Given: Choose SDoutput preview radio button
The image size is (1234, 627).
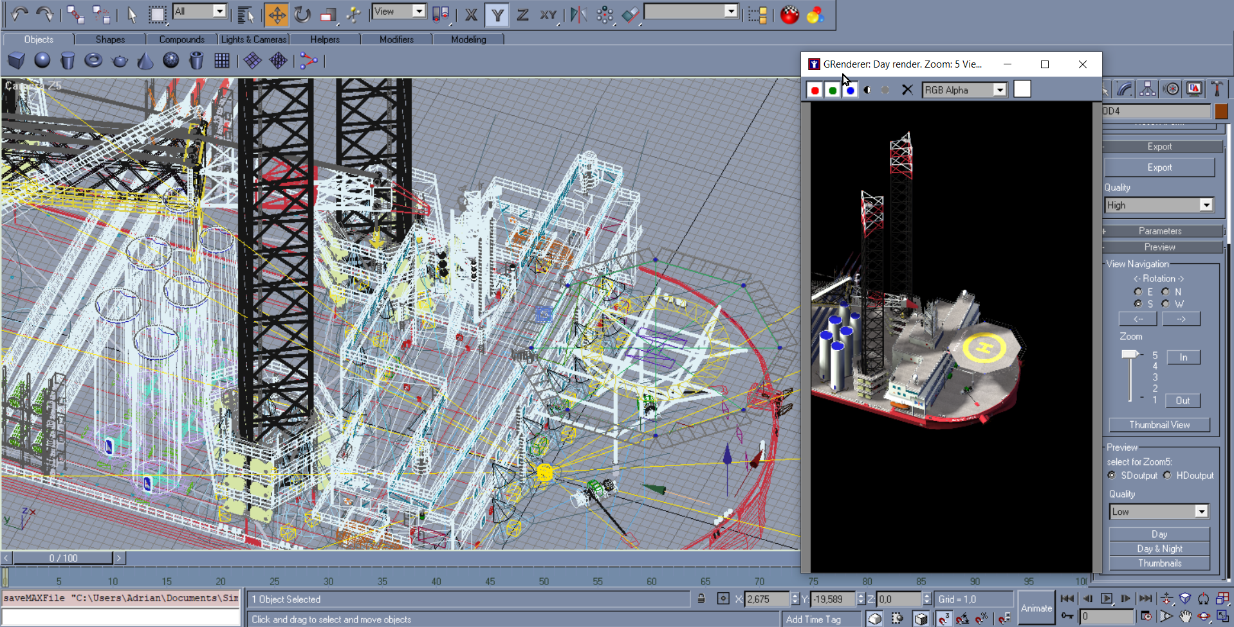Looking at the screenshot, I should (x=1112, y=475).
